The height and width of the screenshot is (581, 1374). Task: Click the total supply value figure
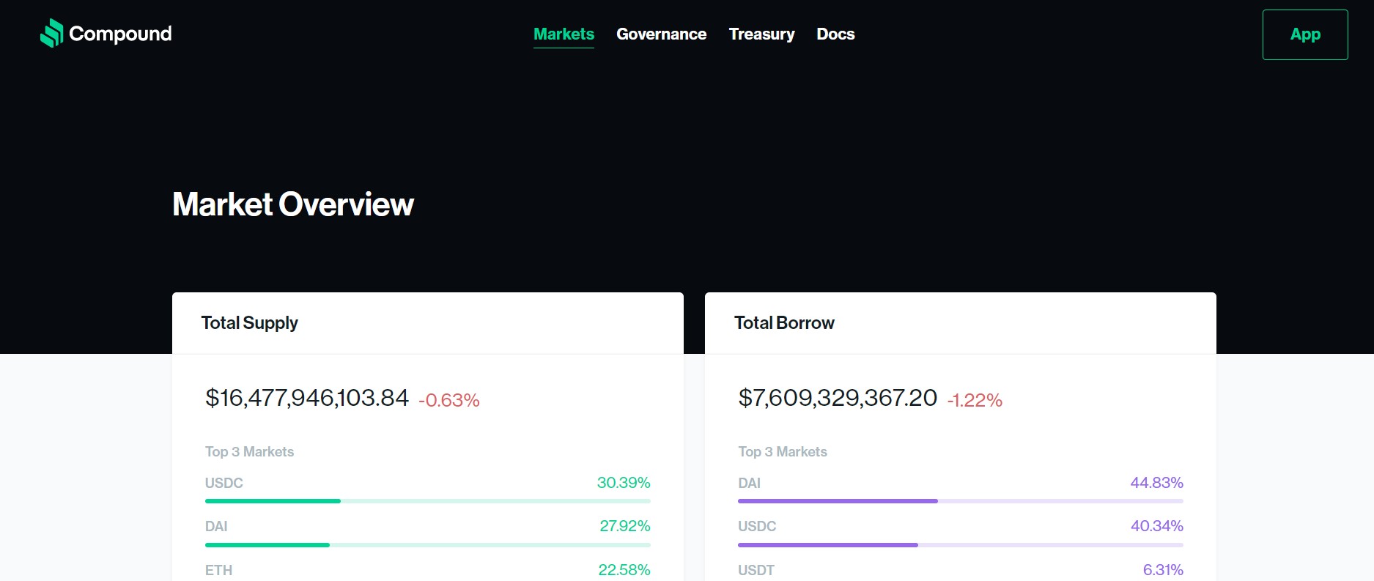point(307,398)
